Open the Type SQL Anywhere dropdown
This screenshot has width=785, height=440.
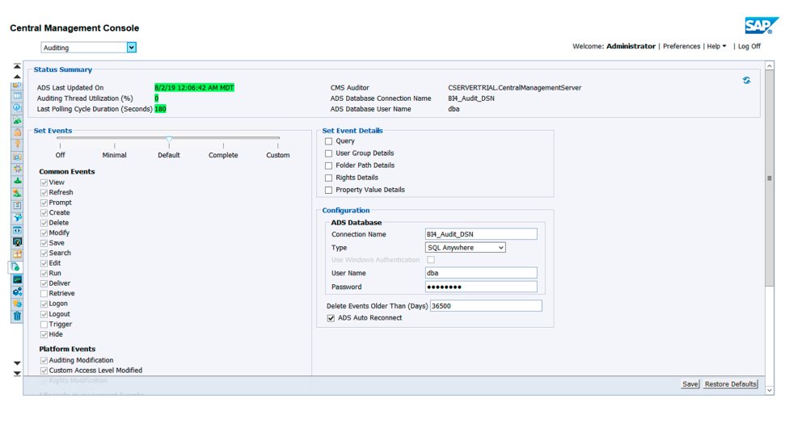tap(465, 248)
